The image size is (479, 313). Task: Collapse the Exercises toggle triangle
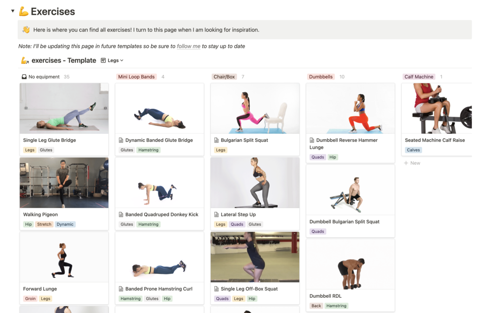(x=12, y=11)
